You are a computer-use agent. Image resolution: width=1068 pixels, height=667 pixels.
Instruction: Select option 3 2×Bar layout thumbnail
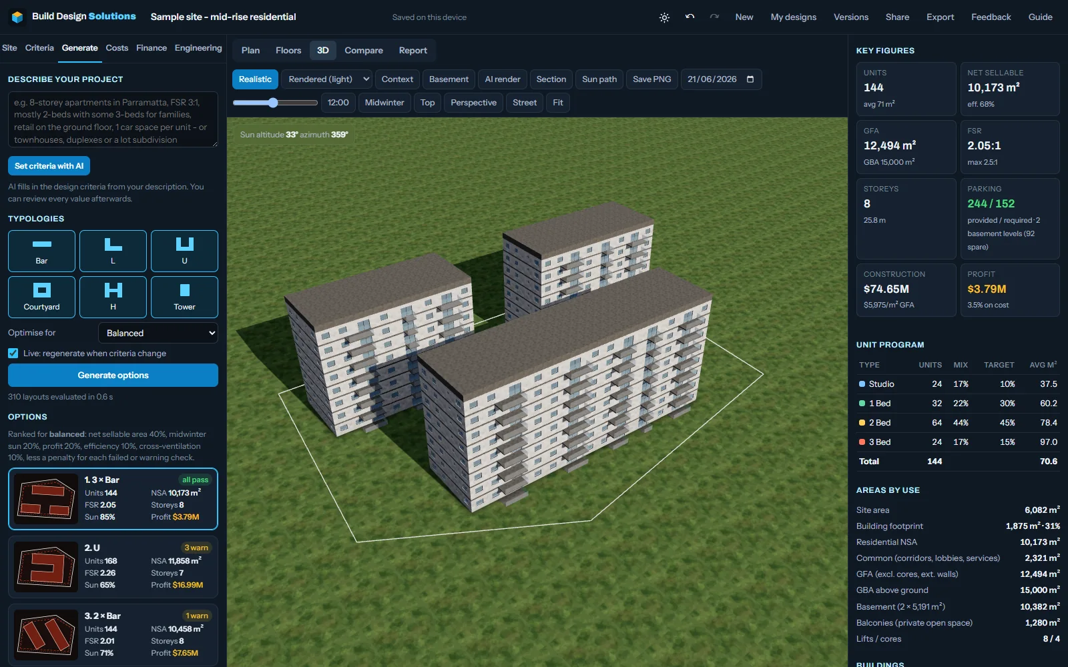(x=46, y=635)
